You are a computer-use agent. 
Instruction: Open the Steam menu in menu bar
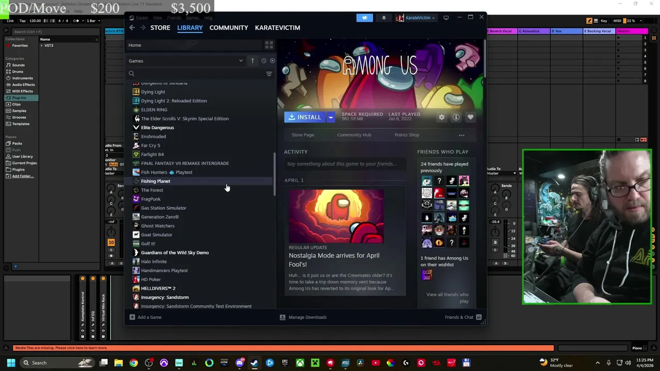(x=142, y=18)
